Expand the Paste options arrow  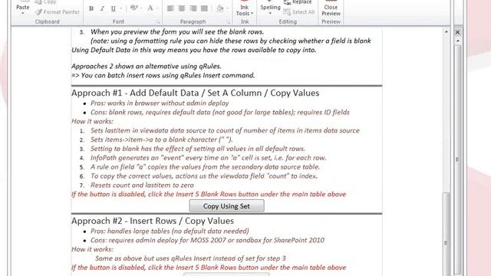[22, 14]
